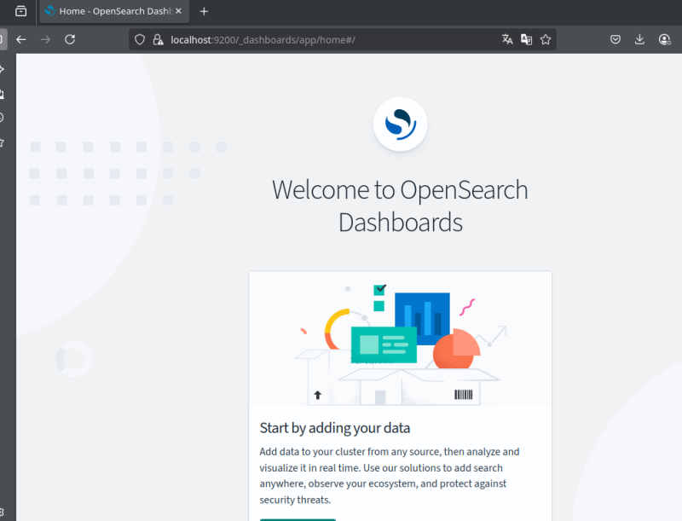
Task: Click the browser Back arrow
Action: point(20,39)
